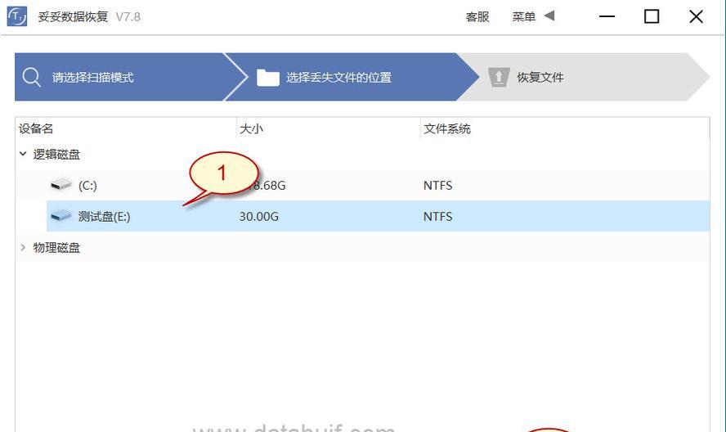The image size is (726, 432).
Task: Open the 客服 support menu item
Action: point(477,16)
